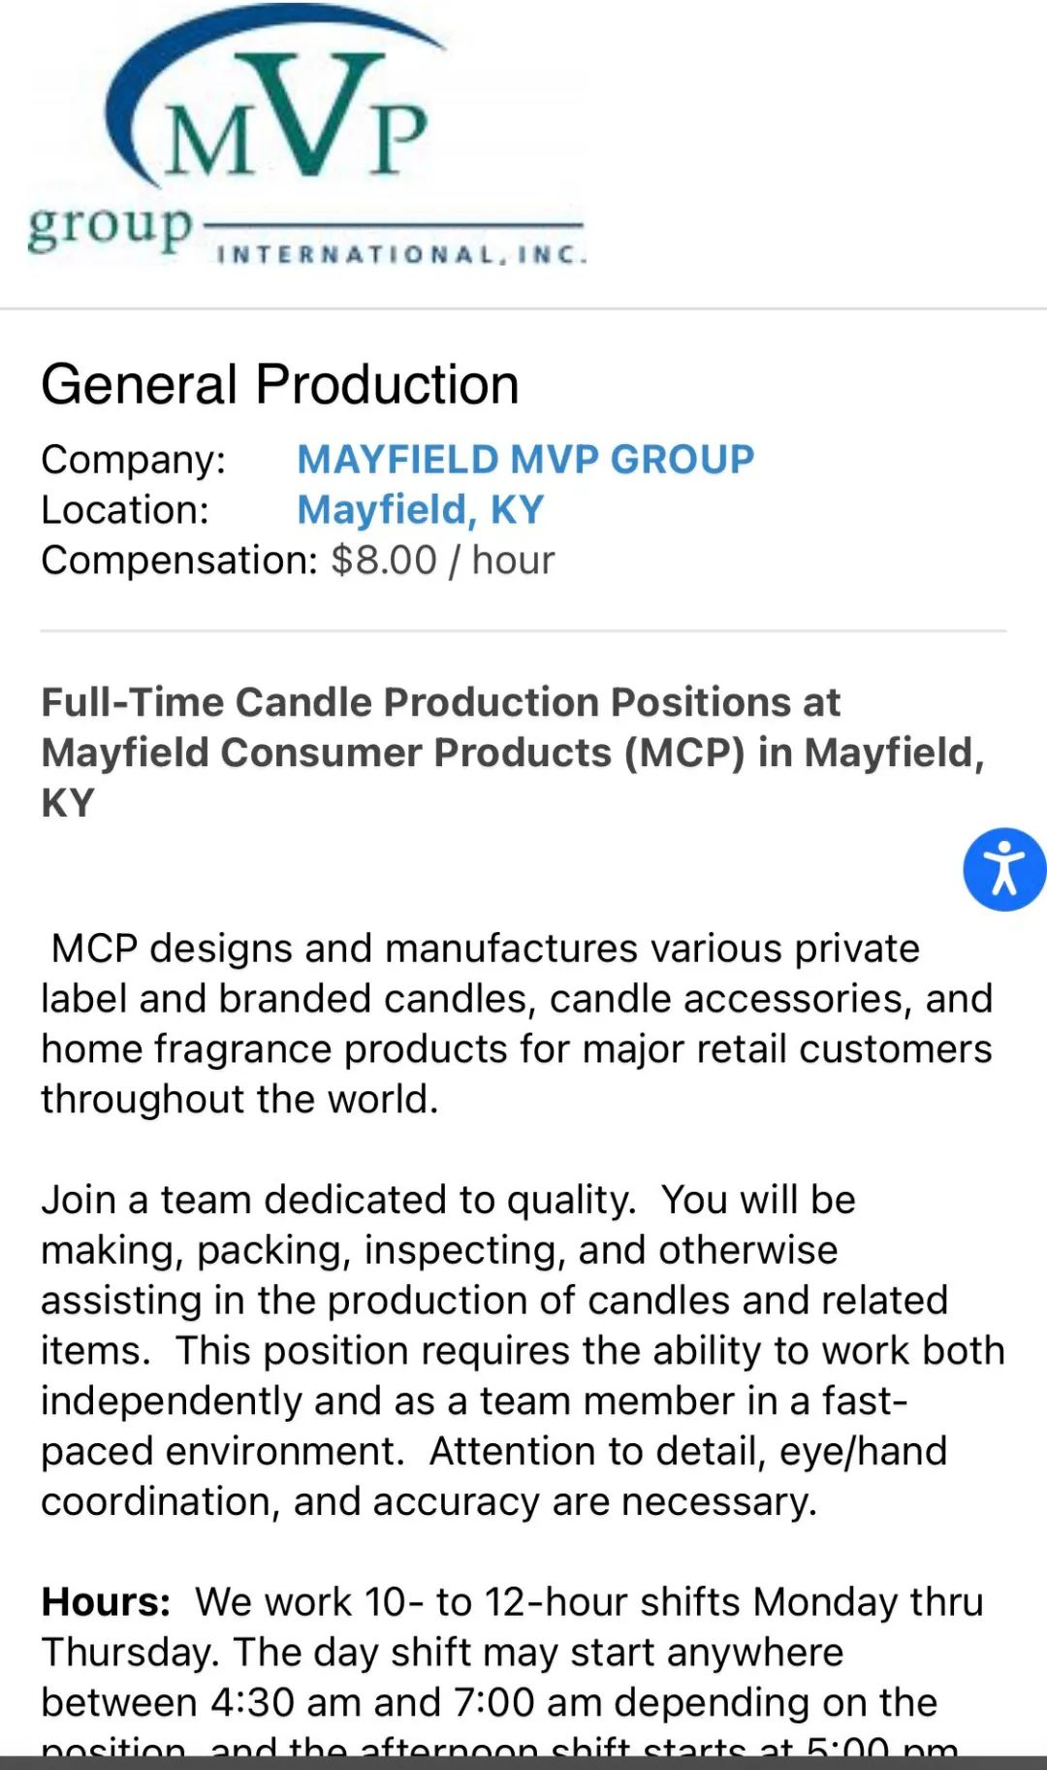Click the Join a team dedicated paragraph
This screenshot has height=1770, width=1047.
click(x=523, y=1350)
